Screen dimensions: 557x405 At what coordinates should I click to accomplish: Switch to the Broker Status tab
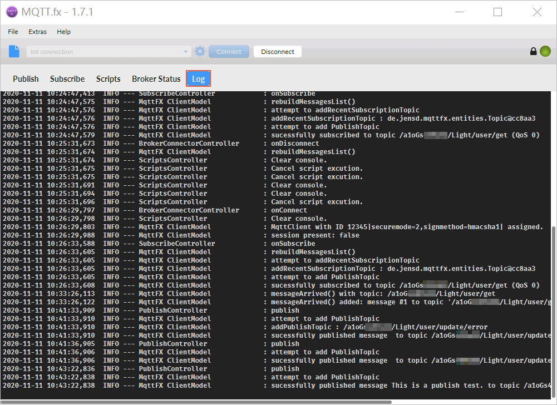[x=156, y=79]
